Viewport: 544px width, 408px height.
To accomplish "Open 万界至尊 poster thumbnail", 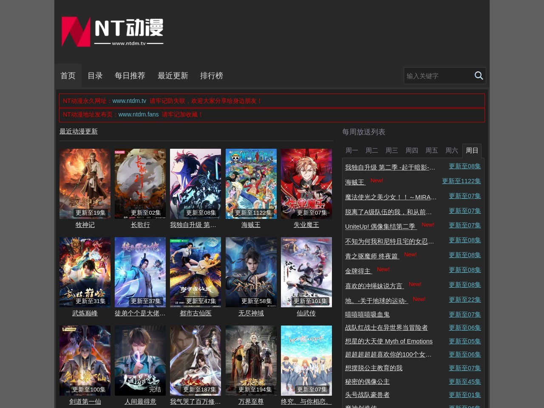I will click(251, 360).
